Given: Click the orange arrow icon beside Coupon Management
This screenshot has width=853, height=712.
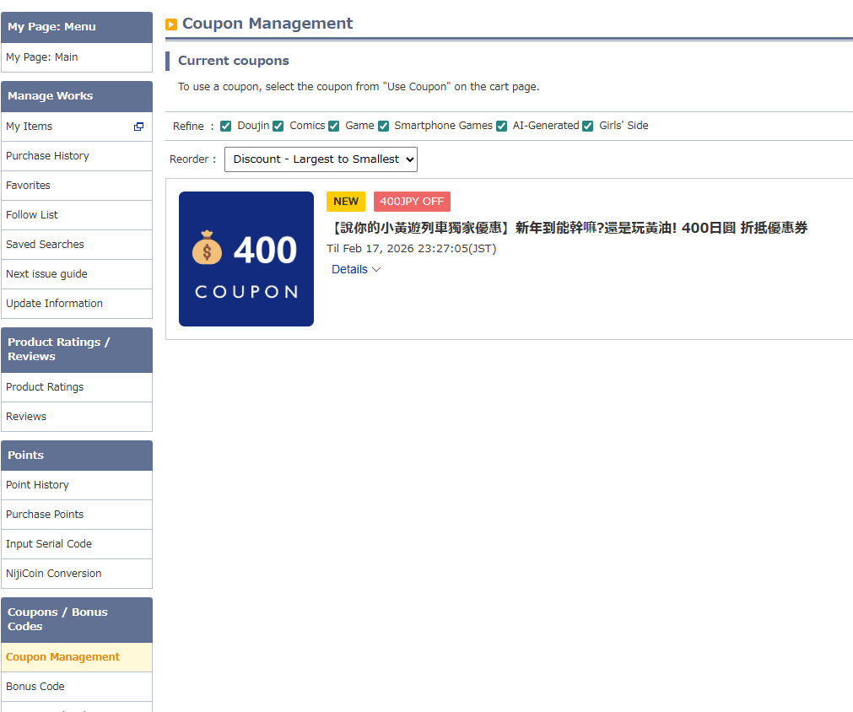Looking at the screenshot, I should pos(171,24).
